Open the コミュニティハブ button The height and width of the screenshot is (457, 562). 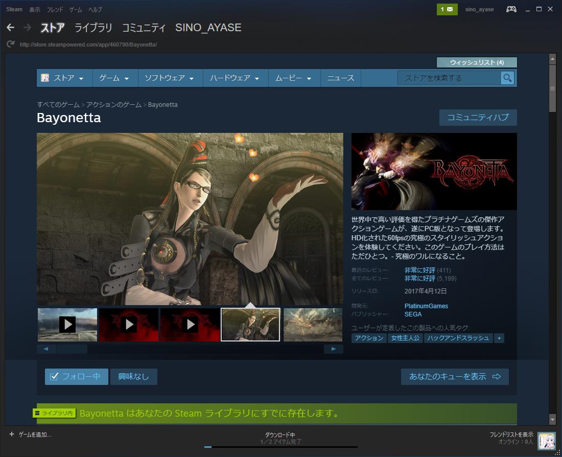click(x=478, y=117)
